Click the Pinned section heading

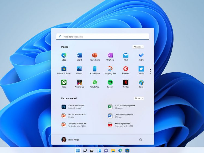pos(65,47)
